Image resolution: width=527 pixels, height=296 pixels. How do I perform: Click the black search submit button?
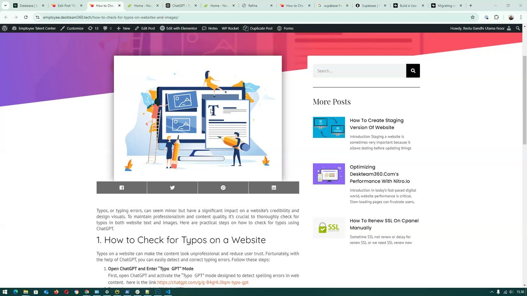pyautogui.click(x=413, y=71)
